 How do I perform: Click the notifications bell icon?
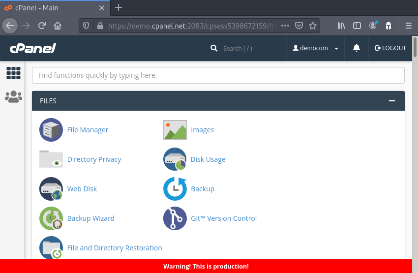click(357, 48)
